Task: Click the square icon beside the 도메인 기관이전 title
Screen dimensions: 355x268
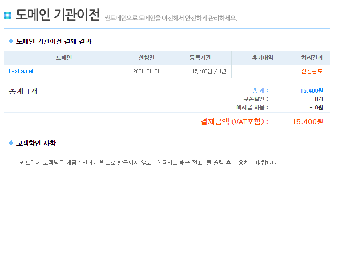Action: pos(8,15)
